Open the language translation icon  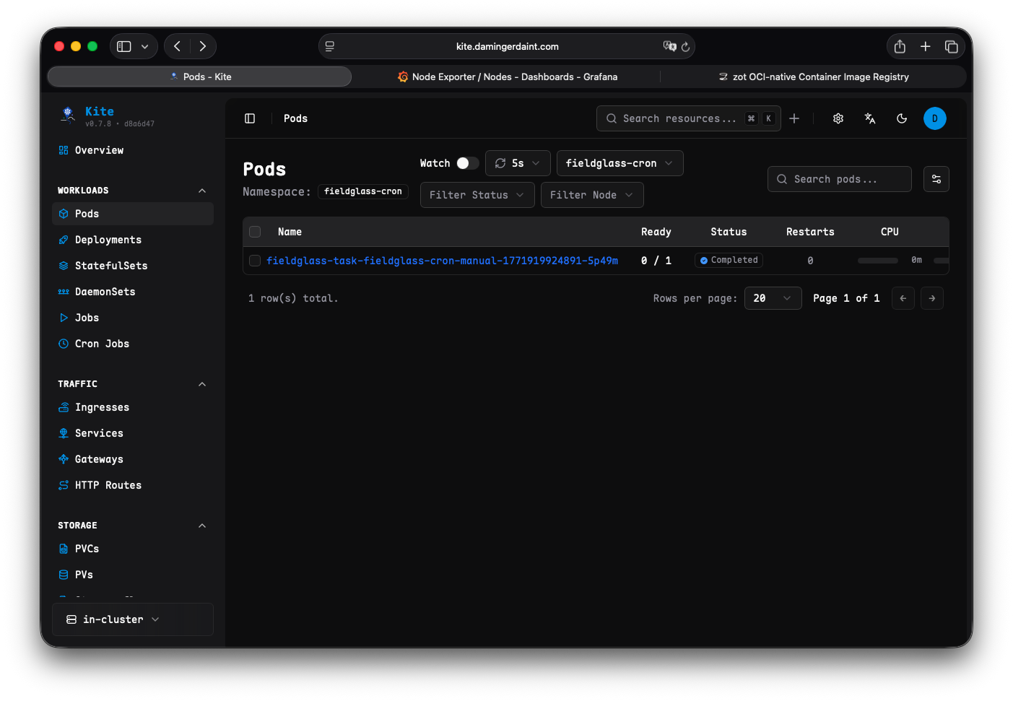coord(870,118)
